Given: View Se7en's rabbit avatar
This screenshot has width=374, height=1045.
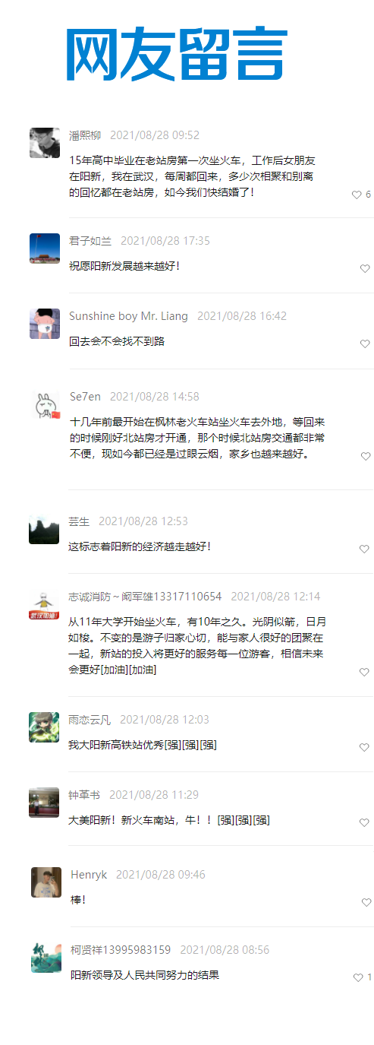Looking at the screenshot, I should (45, 405).
